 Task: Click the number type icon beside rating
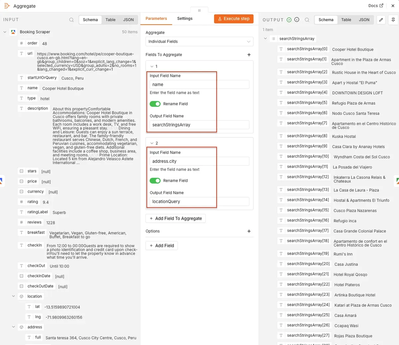22,202
